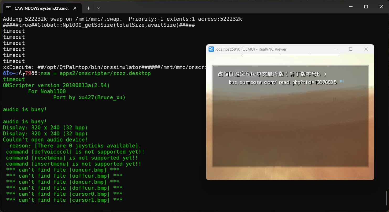Click the "can't find file [doffcur.bmp]" line
The image size is (389, 212).
64,188
